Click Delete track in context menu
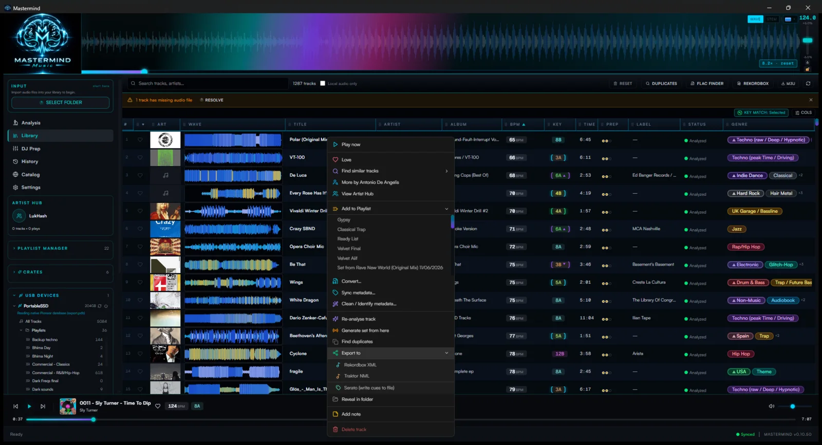Screen dimensions: 822x445 pyautogui.click(x=390, y=430)
